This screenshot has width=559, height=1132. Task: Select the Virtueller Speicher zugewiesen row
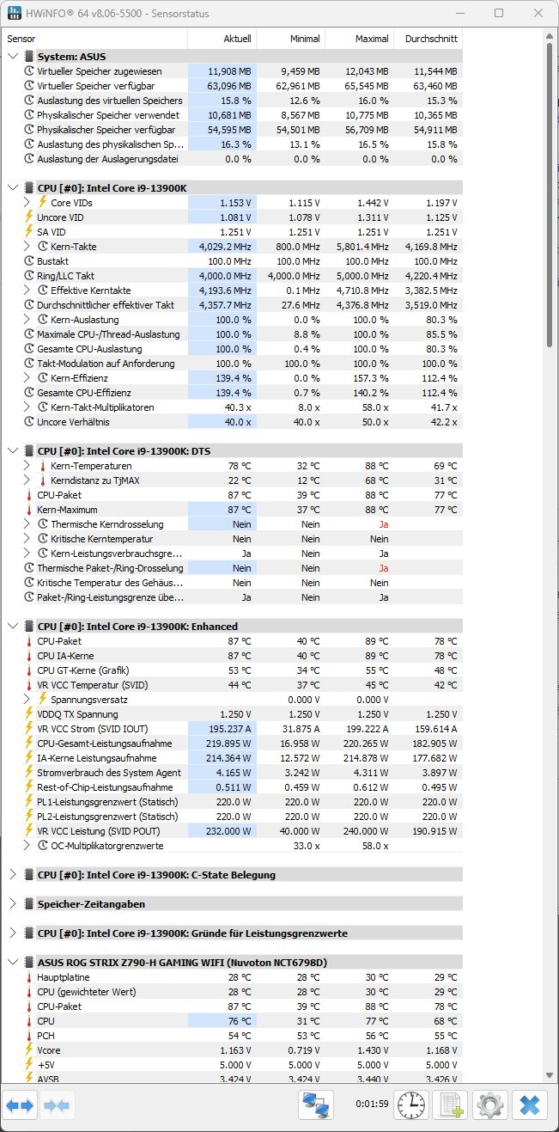[x=233, y=71]
